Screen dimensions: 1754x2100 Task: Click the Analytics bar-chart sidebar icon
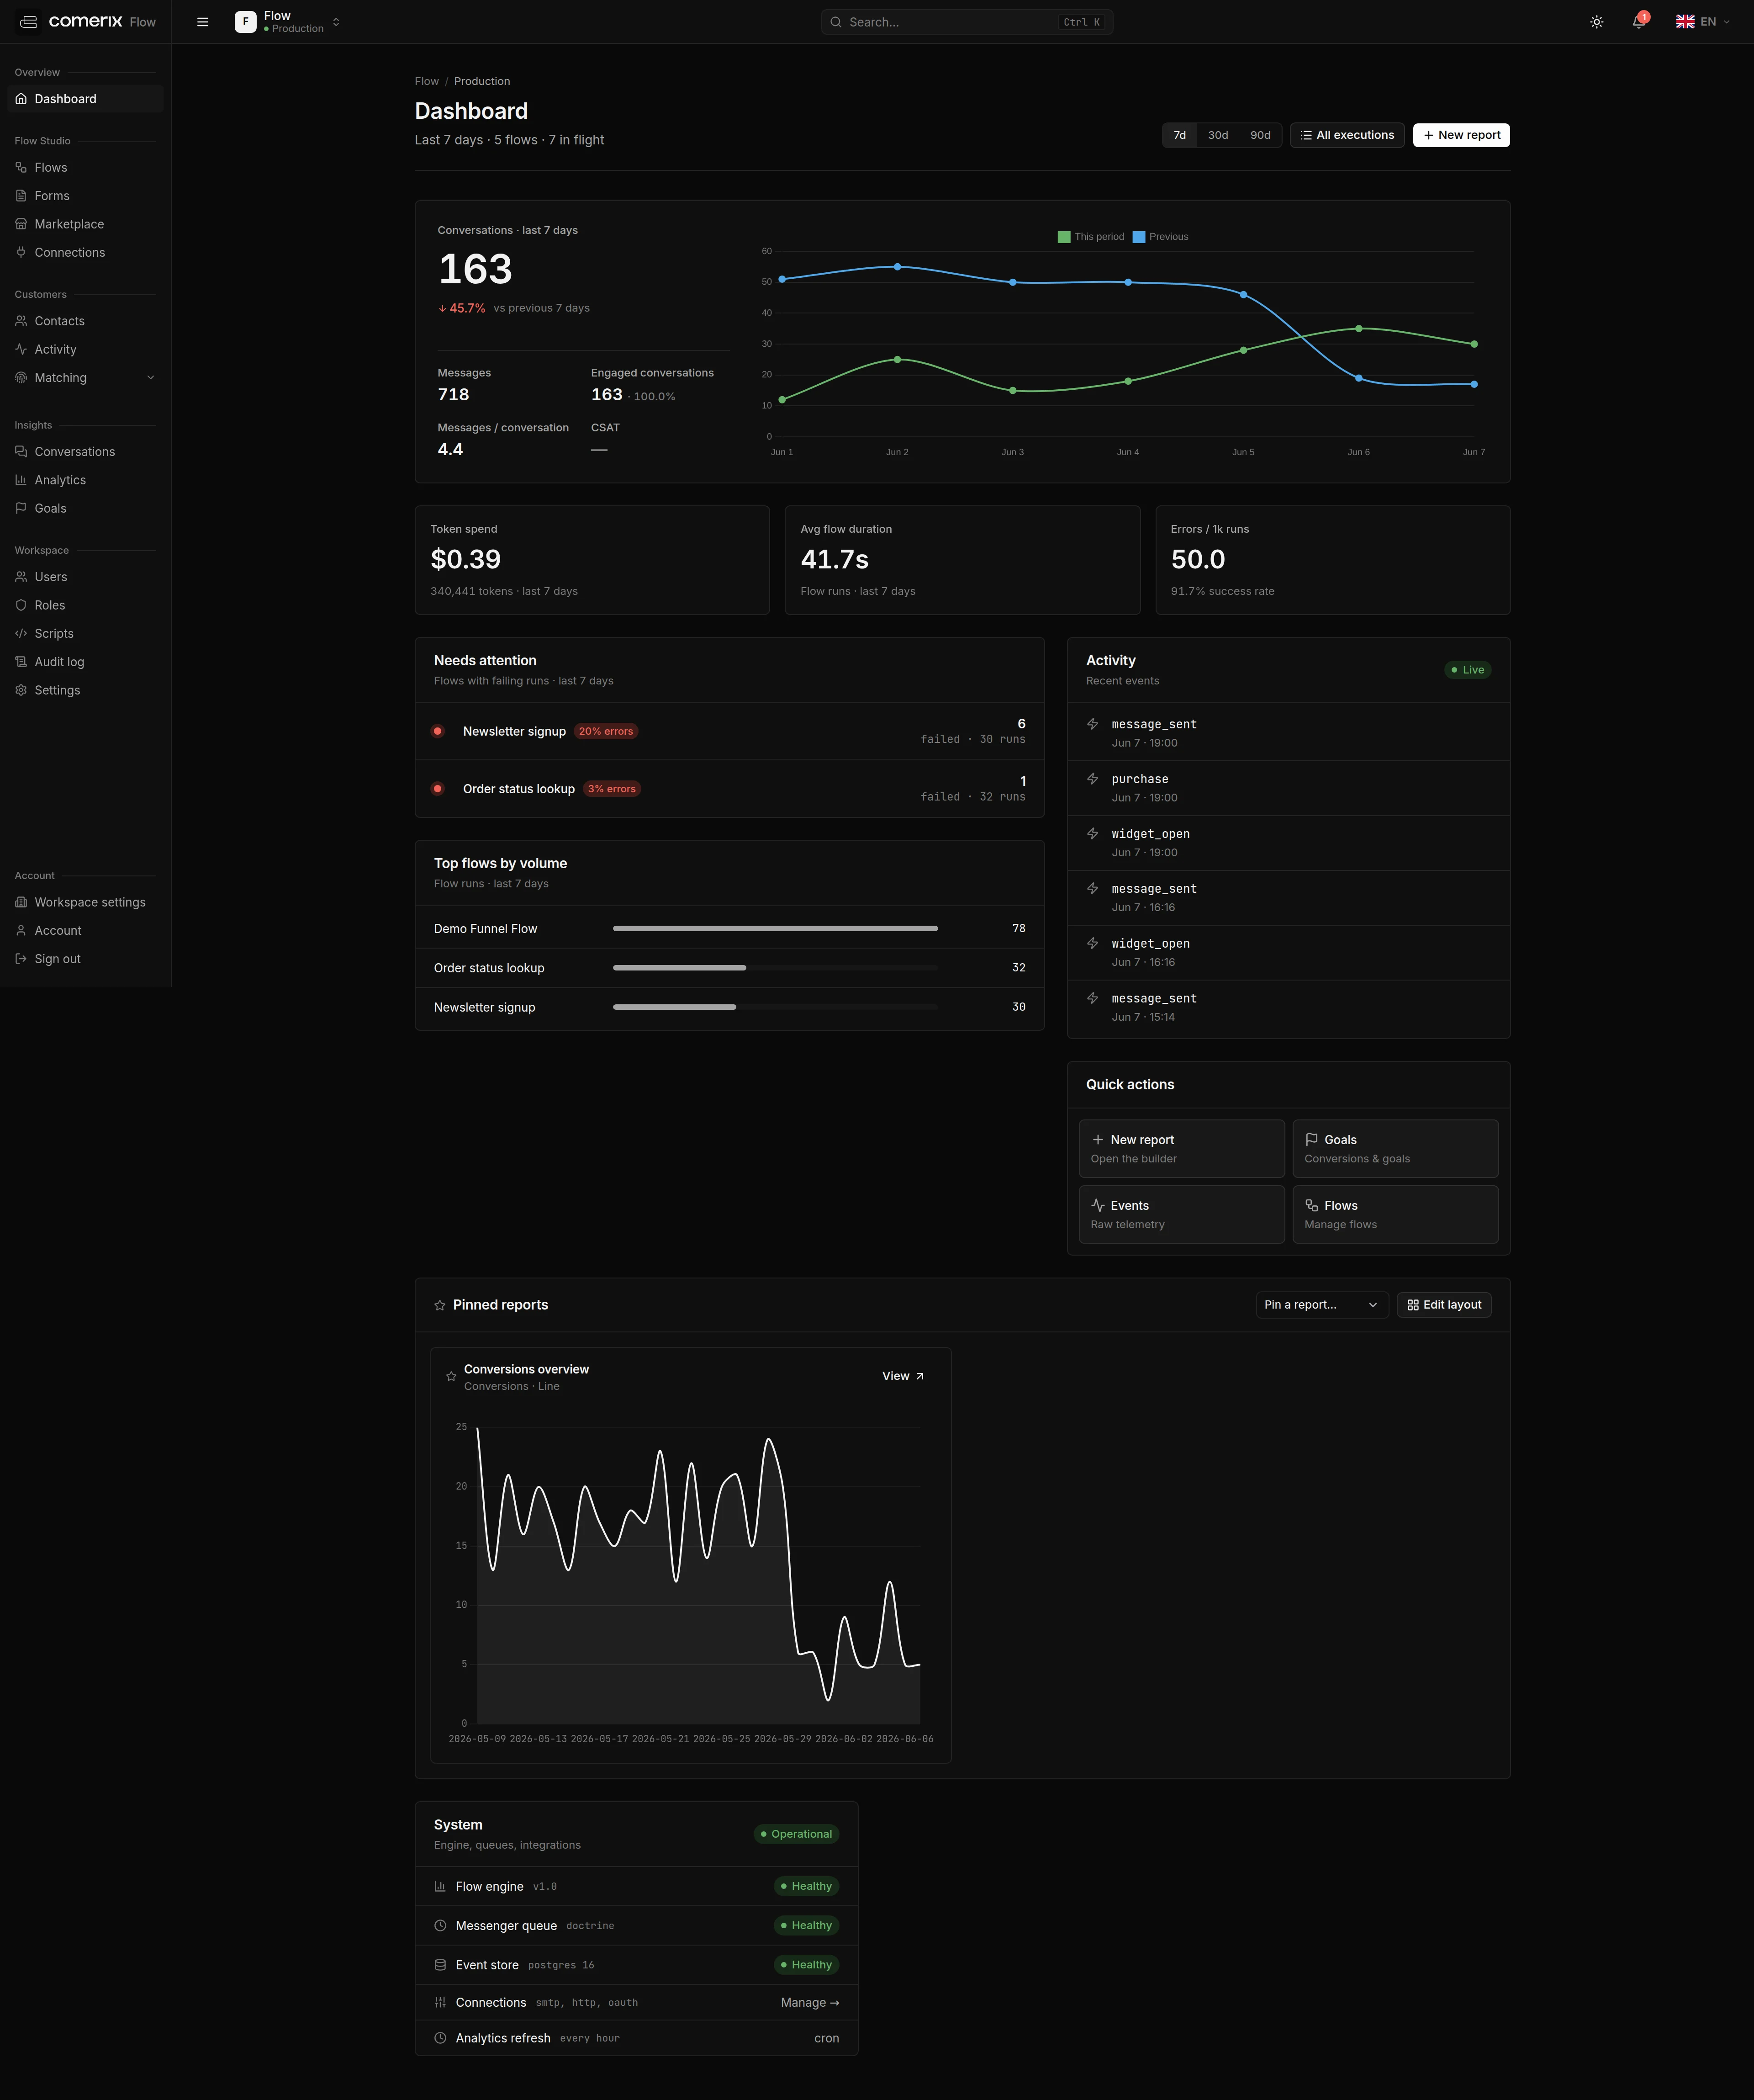coord(21,480)
